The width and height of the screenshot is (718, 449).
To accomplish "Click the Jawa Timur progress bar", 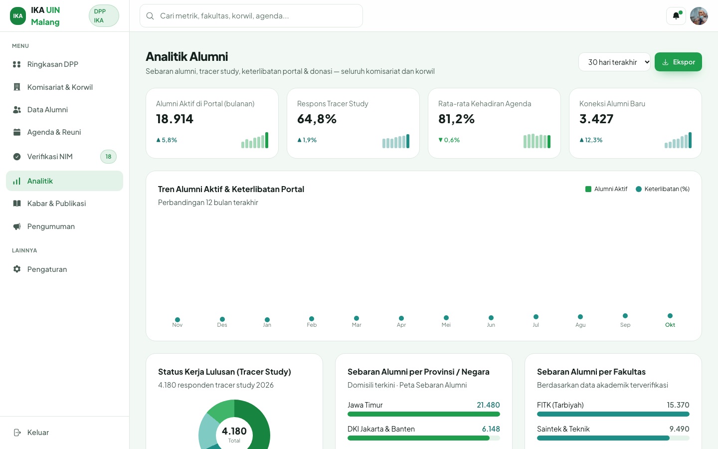I will click(424, 414).
